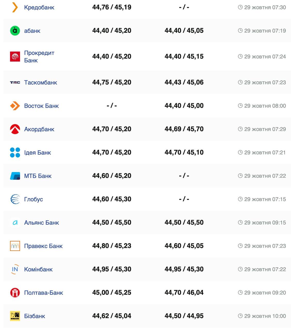Open the Таскомбанк name link
This screenshot has height=330, width=291.
[x=40, y=82]
